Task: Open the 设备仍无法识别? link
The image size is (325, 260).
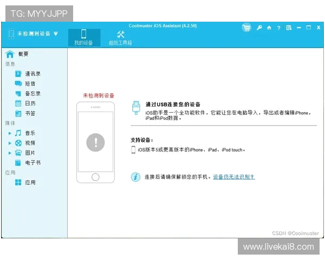Action: [234, 177]
